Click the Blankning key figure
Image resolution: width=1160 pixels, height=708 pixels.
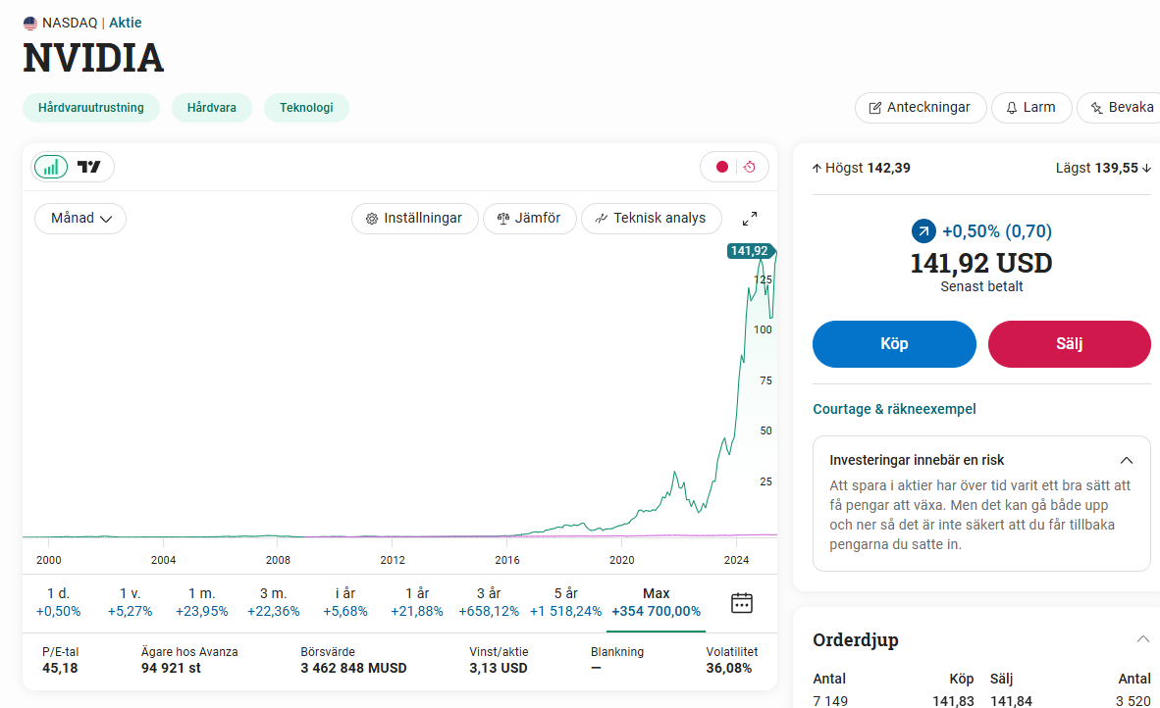click(617, 660)
